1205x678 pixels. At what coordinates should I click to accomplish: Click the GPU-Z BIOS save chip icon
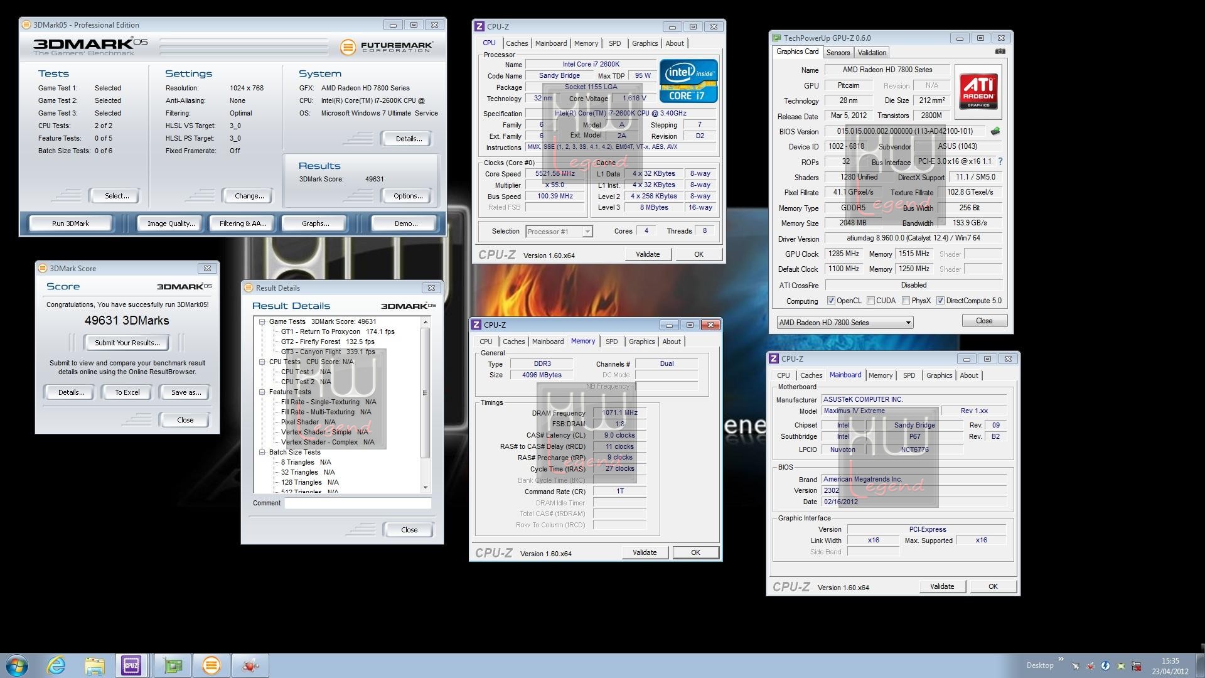click(995, 131)
